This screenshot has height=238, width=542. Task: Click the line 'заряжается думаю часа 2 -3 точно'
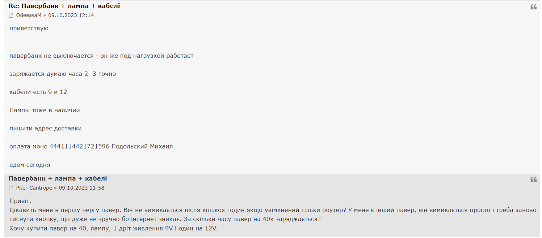click(63, 74)
